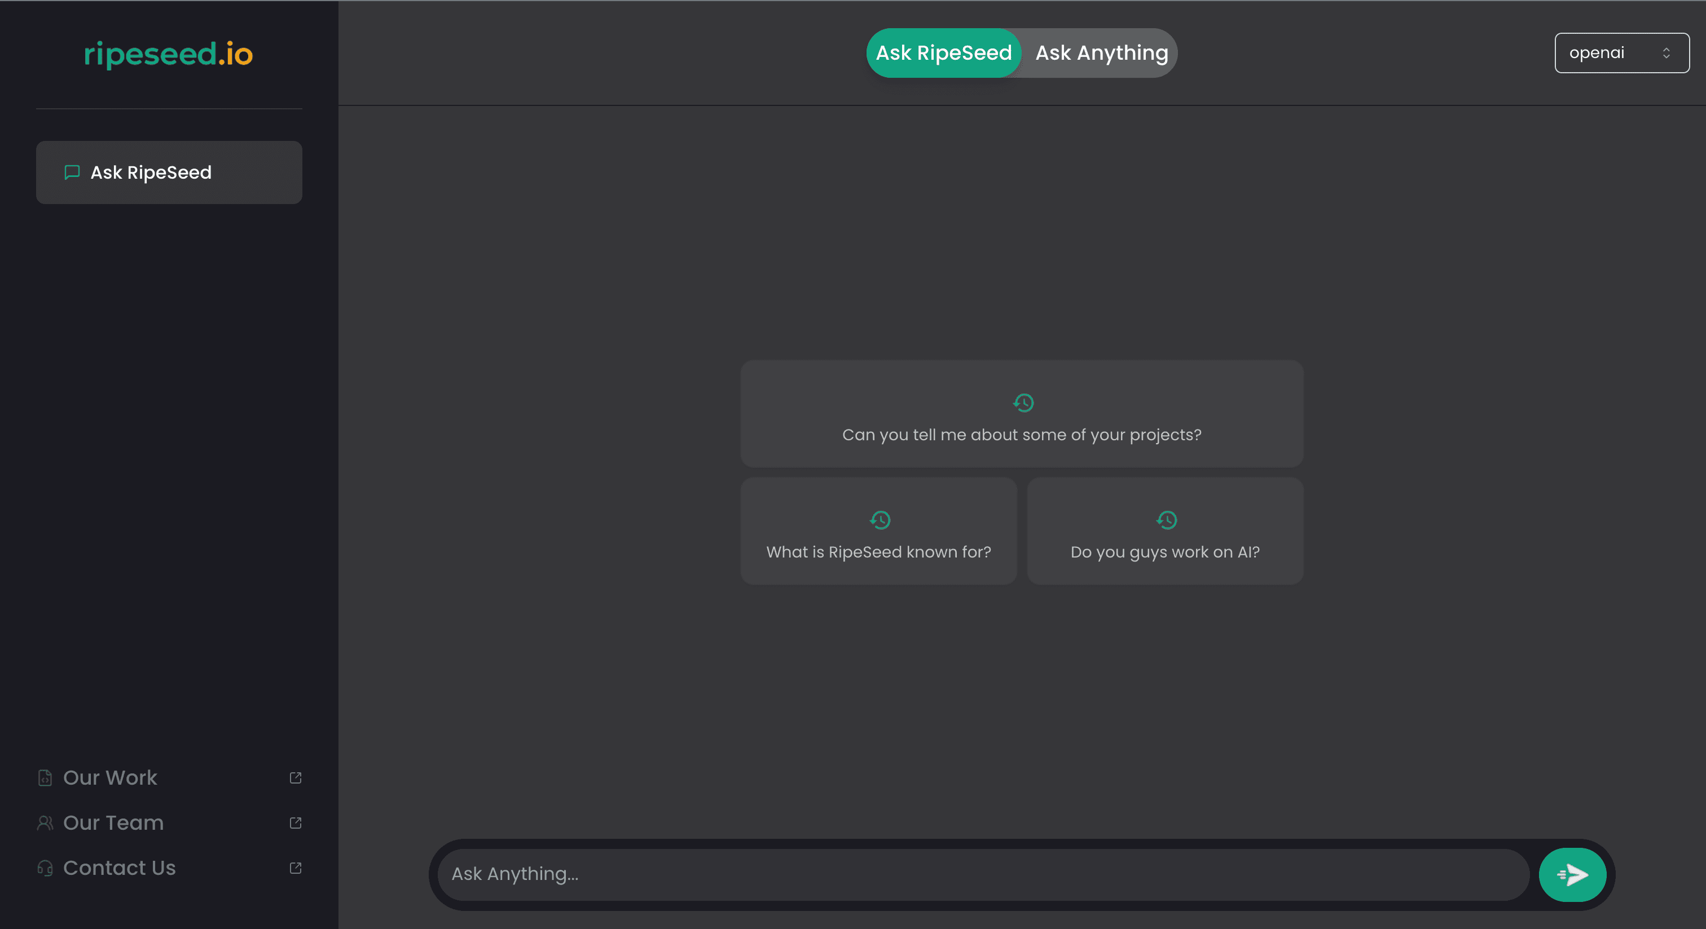Screen dimensions: 1706x929
Task: Select 'Can you tell me about projects' card
Action: pyautogui.click(x=1021, y=434)
